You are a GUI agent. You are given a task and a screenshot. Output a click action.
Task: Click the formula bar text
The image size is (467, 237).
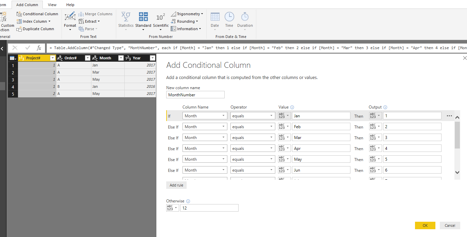click(257, 48)
